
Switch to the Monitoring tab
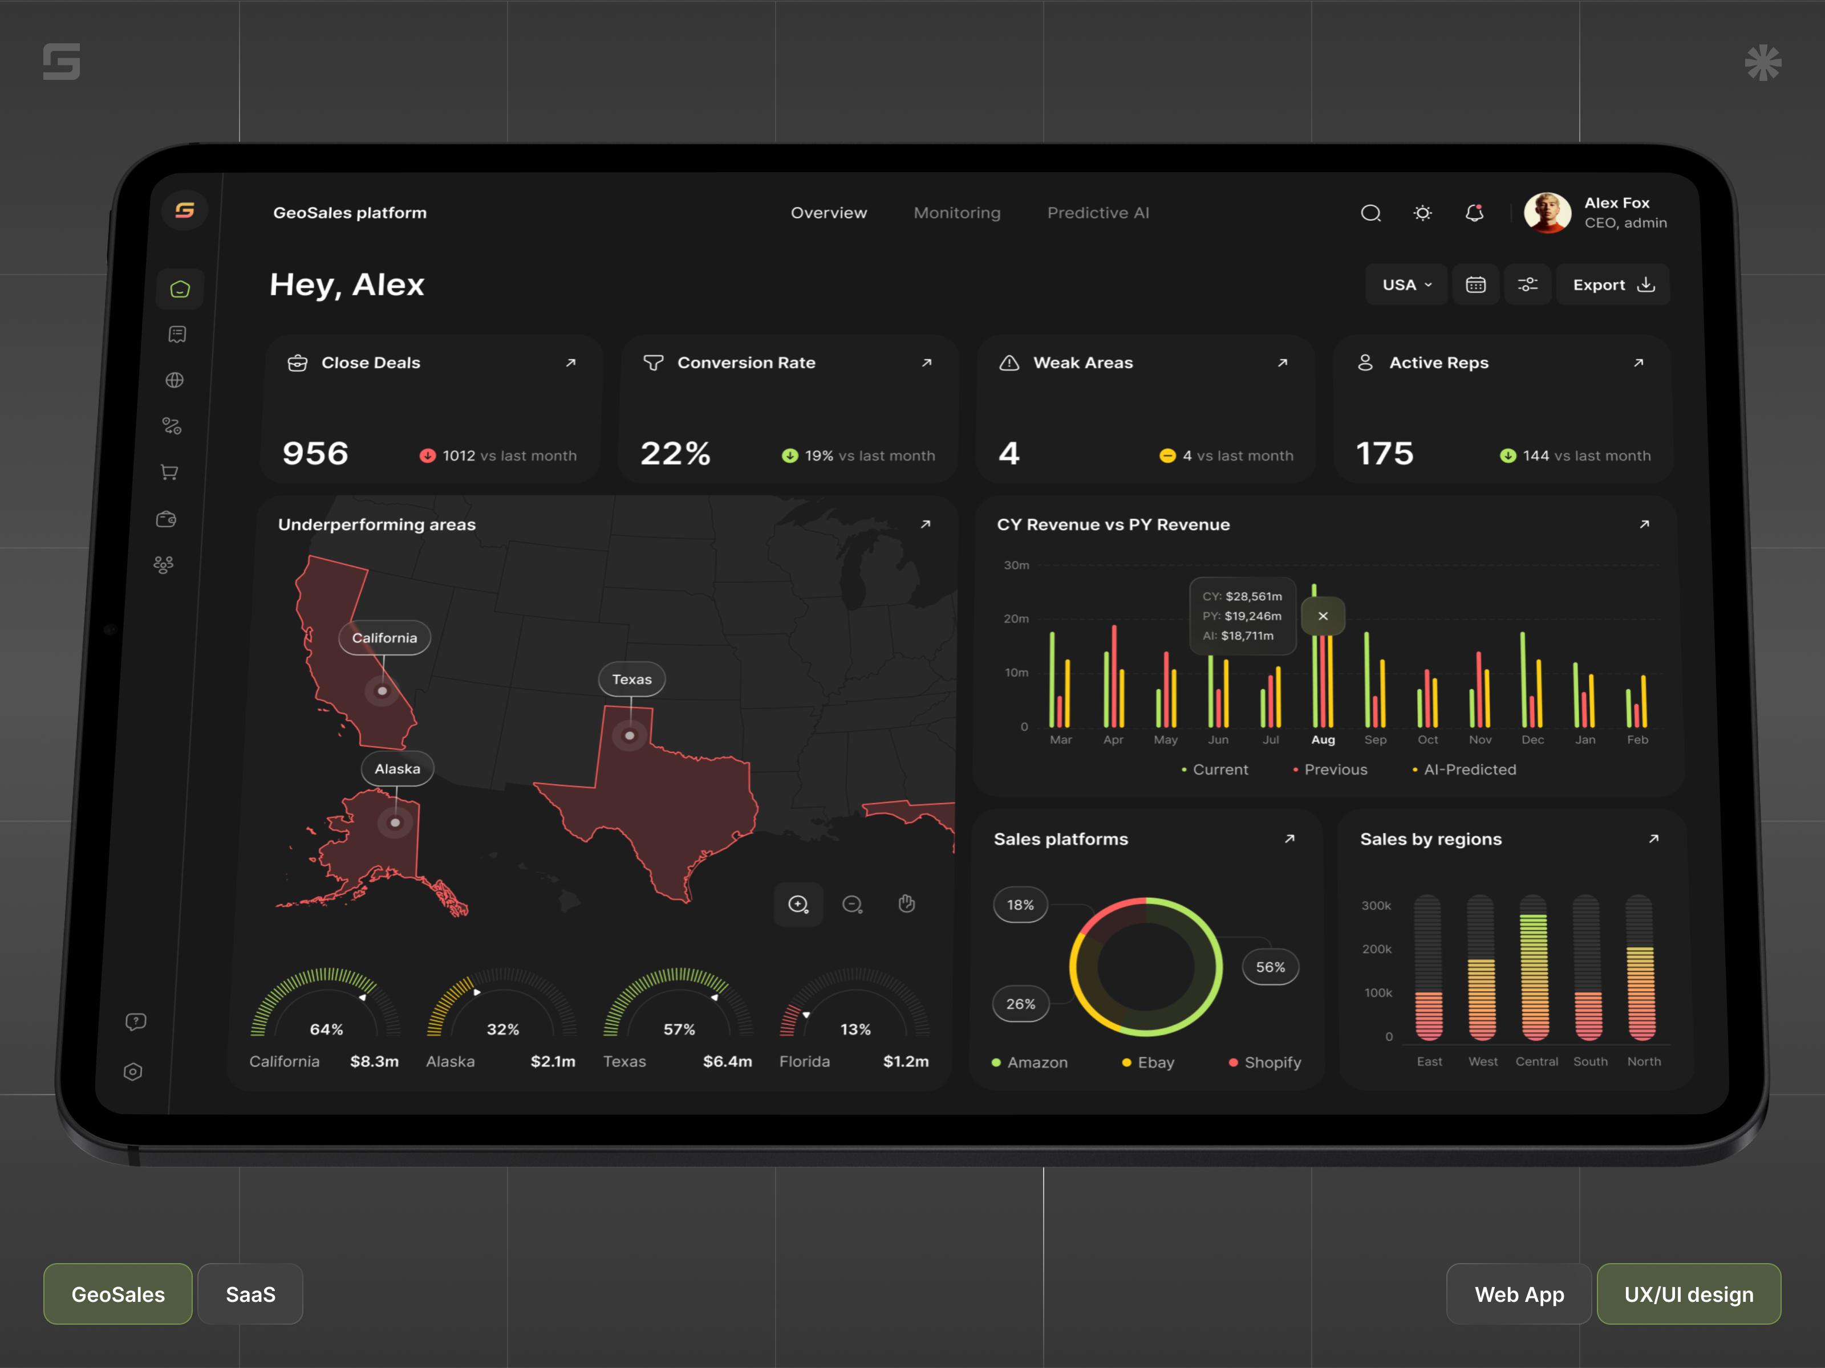point(957,213)
